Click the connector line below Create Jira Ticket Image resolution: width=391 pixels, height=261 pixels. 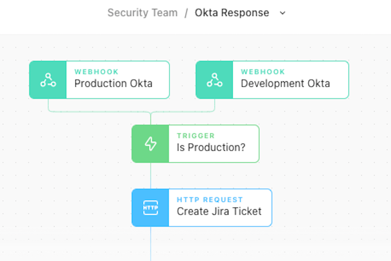tap(151, 244)
